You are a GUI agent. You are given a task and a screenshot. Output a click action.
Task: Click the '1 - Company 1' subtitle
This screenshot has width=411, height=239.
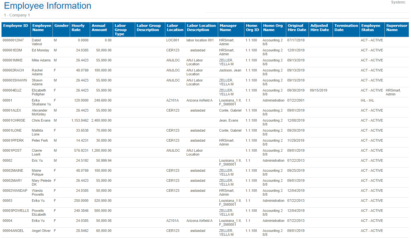tap(17, 15)
